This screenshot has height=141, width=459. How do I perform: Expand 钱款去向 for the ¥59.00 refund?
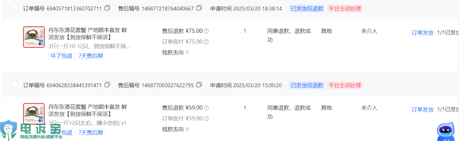point(176,129)
